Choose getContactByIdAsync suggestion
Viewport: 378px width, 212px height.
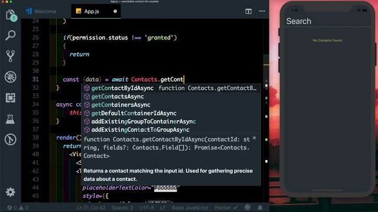pyautogui.click(x=171, y=88)
